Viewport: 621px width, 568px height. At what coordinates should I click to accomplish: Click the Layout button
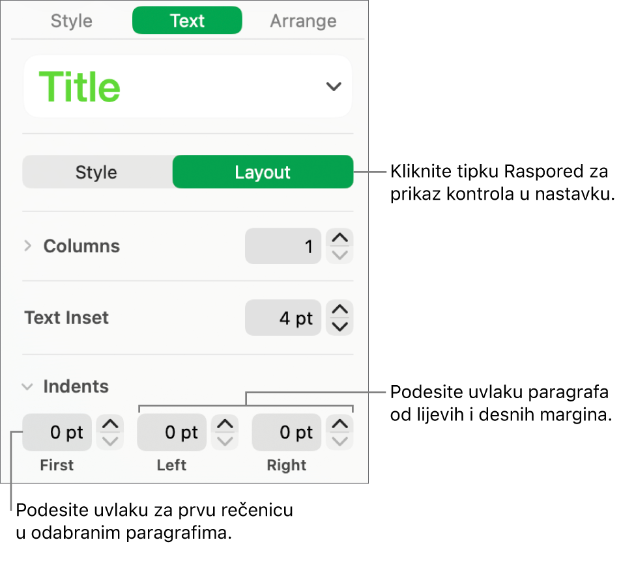(x=263, y=172)
